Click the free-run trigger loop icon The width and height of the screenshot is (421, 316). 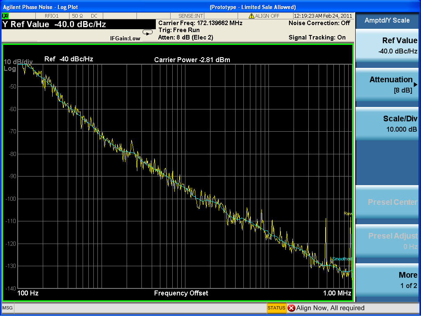pos(147,32)
